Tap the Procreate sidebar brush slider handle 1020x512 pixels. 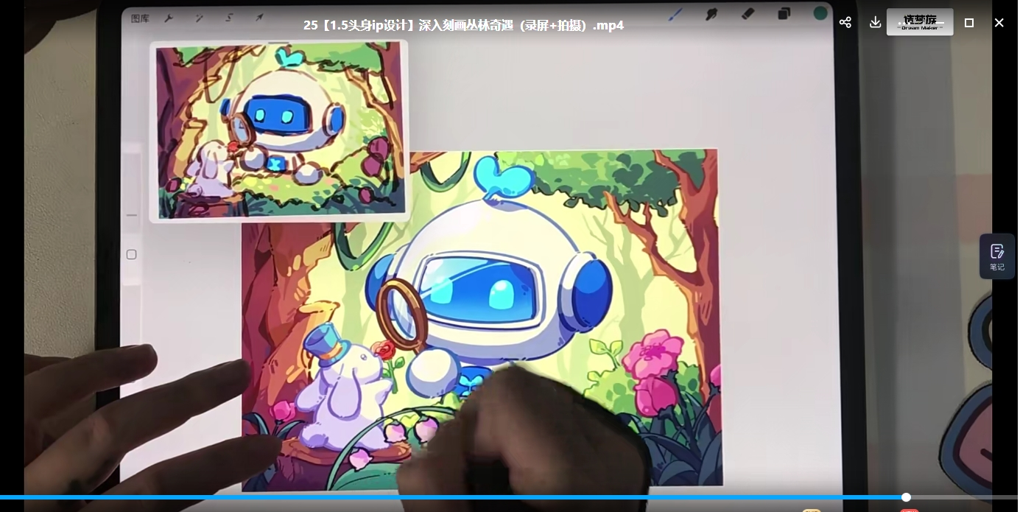(131, 216)
